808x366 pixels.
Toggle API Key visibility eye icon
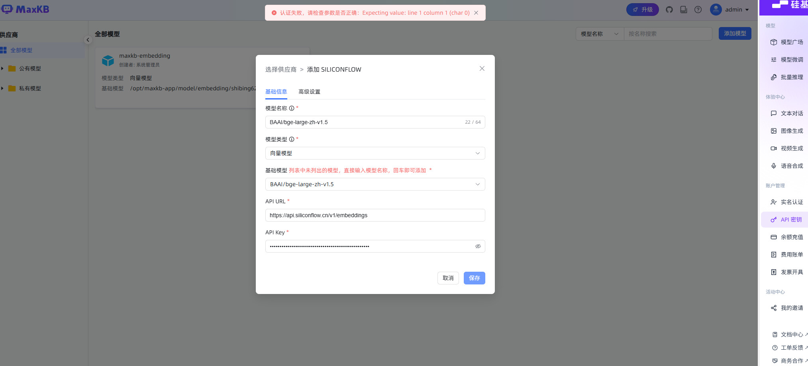(x=478, y=246)
